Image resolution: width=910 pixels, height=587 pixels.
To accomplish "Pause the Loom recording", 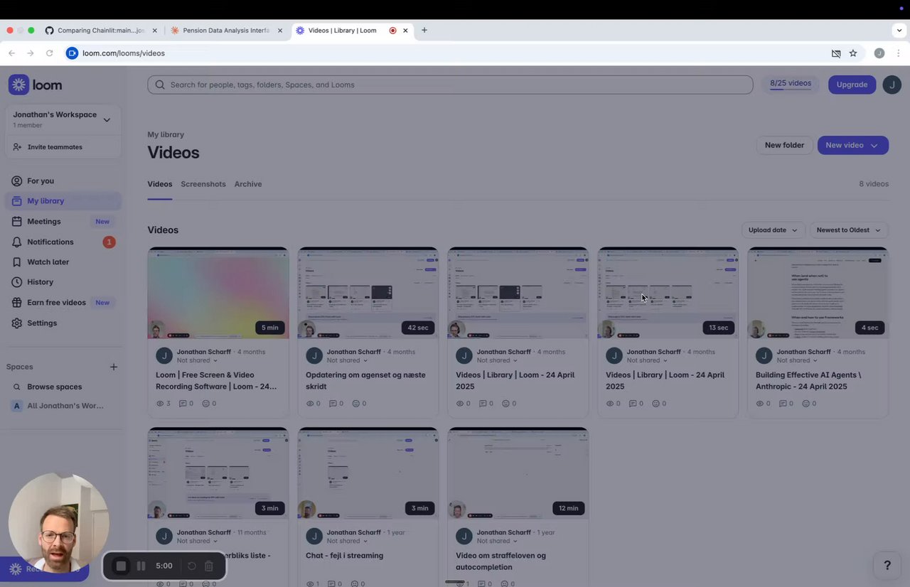I will [x=141, y=566].
